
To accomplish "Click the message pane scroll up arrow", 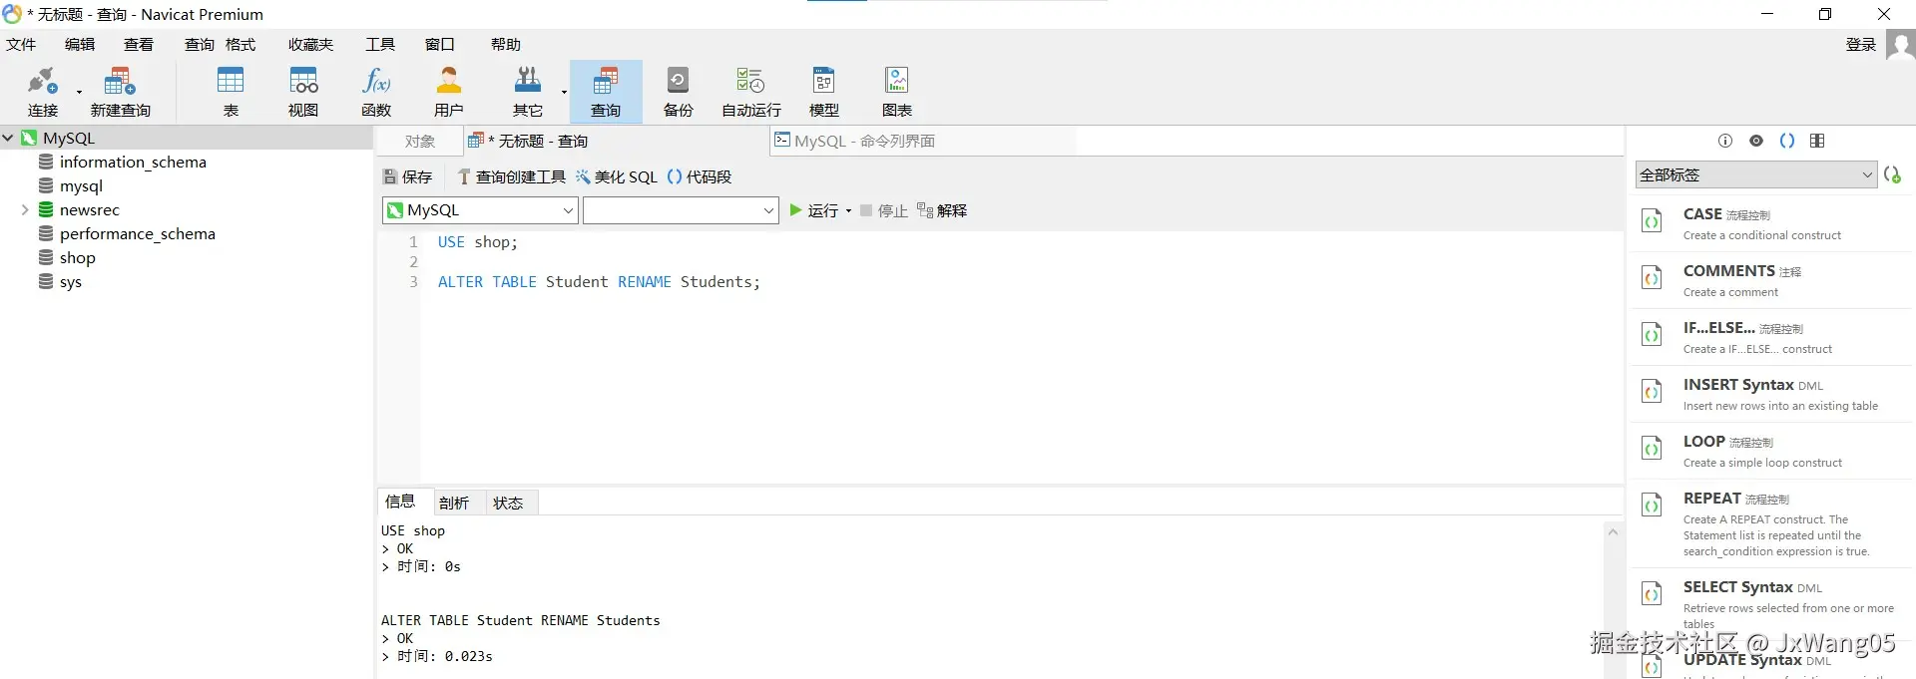I will pos(1613,532).
